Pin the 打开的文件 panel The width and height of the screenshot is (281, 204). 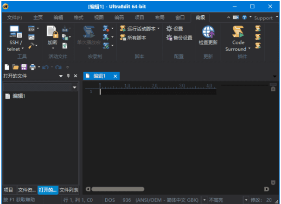68,76
